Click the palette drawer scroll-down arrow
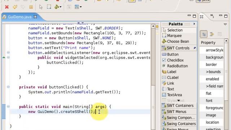The height and width of the screenshot is (130, 231). 179,100
